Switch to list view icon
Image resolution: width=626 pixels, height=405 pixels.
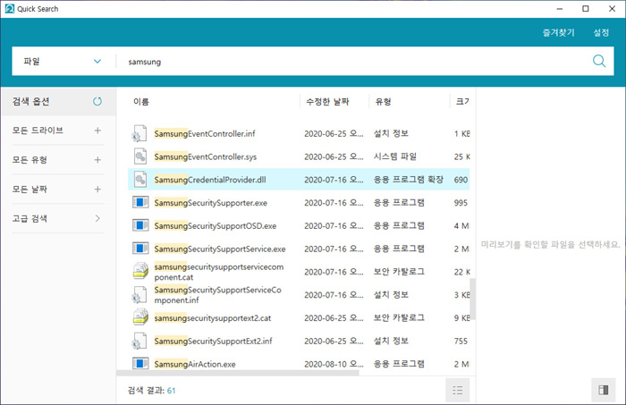tap(458, 390)
